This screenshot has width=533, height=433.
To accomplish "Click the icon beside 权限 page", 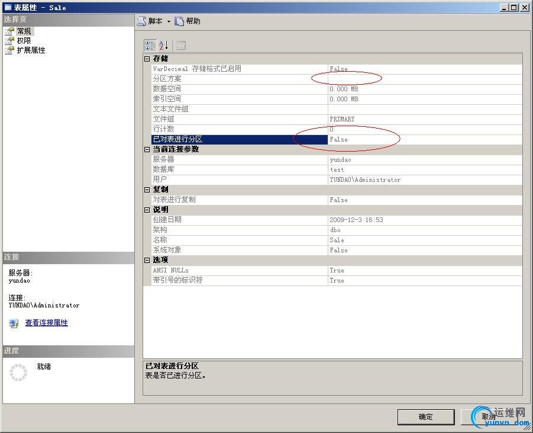I will pos(9,41).
